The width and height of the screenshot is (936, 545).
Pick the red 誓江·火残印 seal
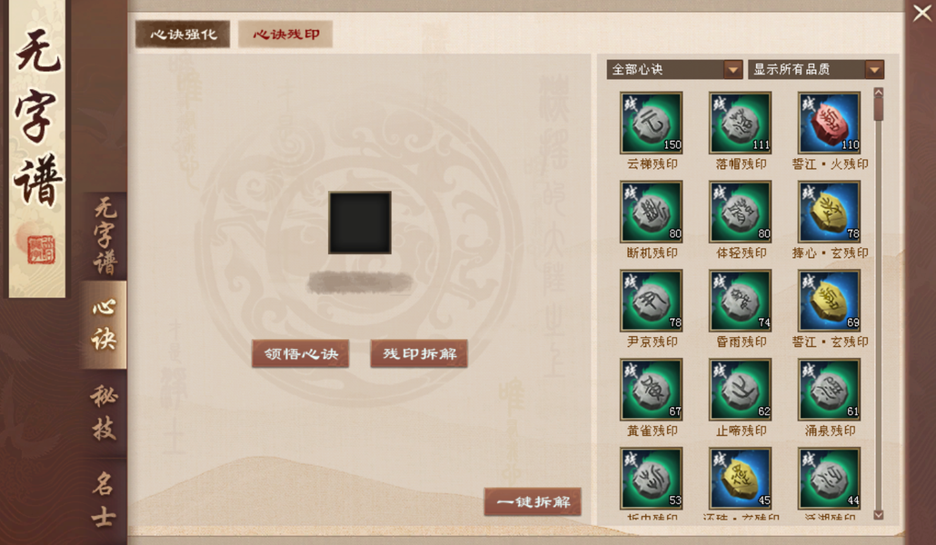(x=829, y=123)
